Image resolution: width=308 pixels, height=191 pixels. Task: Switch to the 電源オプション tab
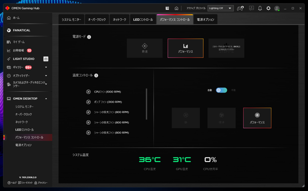pos(206,20)
